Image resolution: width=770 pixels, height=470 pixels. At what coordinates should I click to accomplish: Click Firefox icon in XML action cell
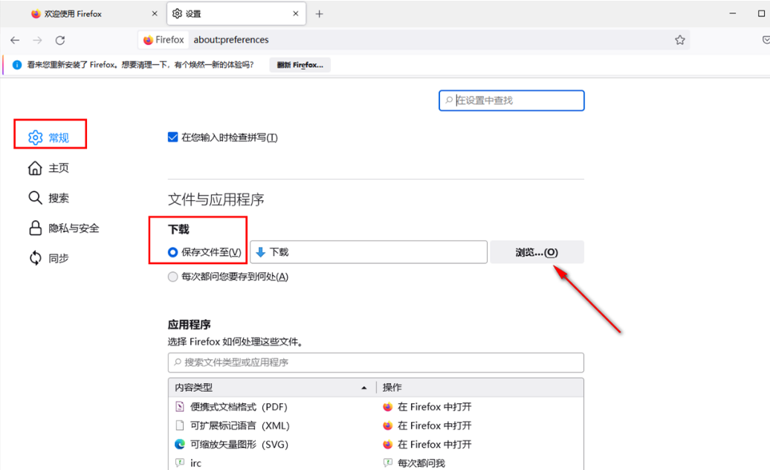(388, 425)
